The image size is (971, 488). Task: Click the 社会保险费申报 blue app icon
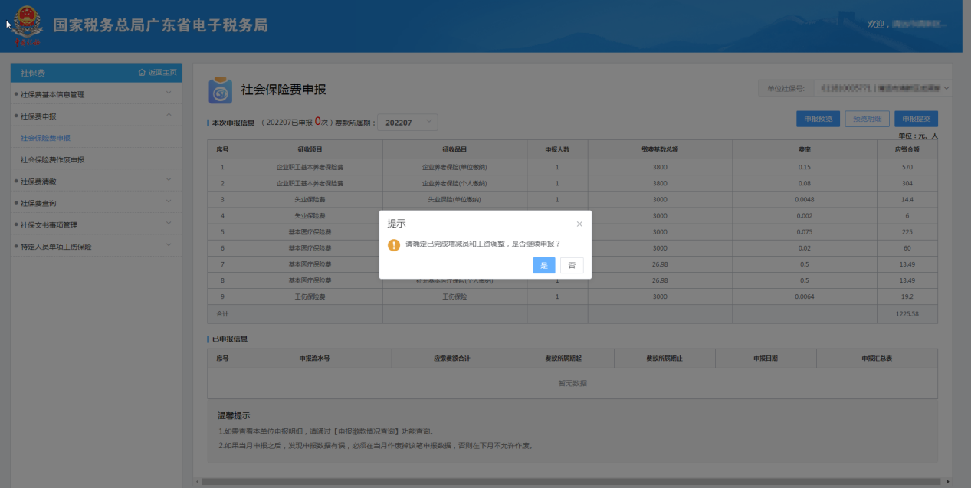pos(221,90)
